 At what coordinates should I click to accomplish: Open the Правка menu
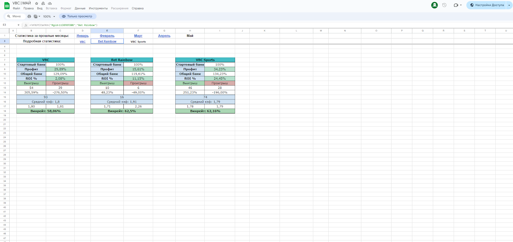pyautogui.click(x=29, y=8)
